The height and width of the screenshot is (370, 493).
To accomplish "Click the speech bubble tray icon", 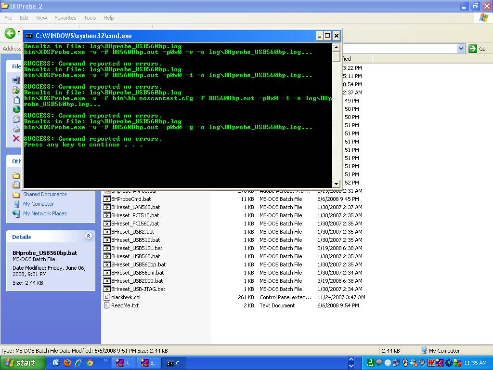I will coord(379,362).
